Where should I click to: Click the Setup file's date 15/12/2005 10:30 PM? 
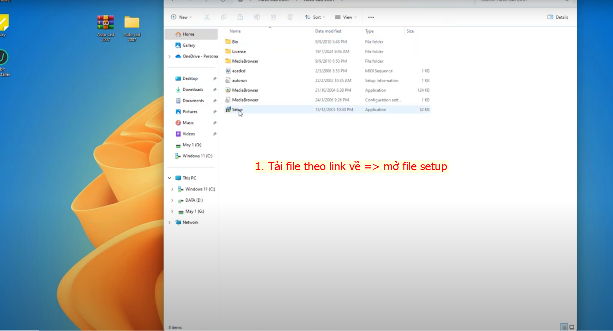334,110
